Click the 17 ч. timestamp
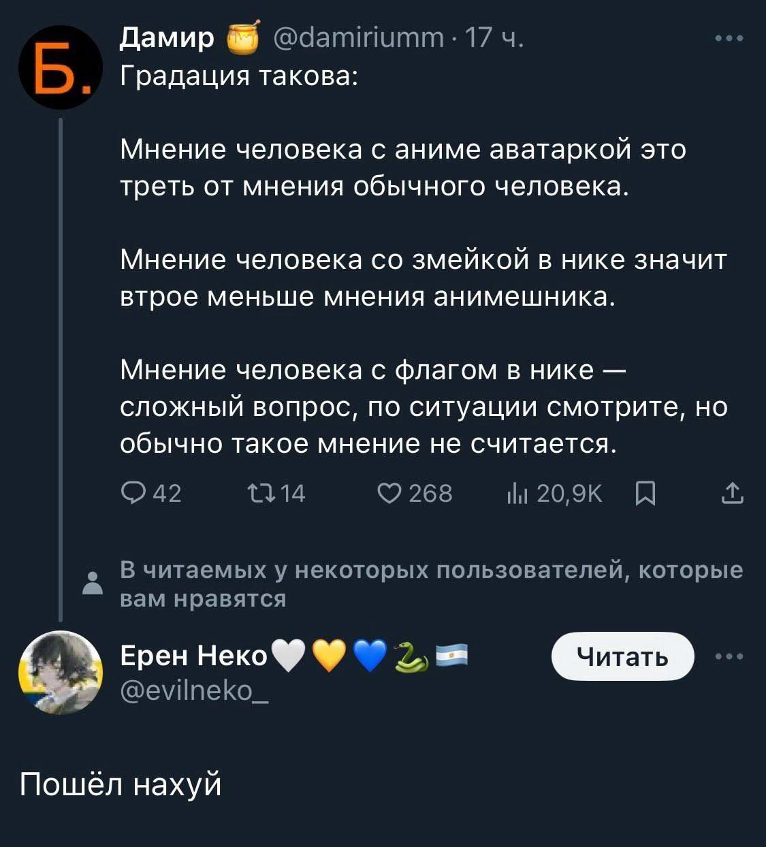This screenshot has width=766, height=847. [x=494, y=37]
